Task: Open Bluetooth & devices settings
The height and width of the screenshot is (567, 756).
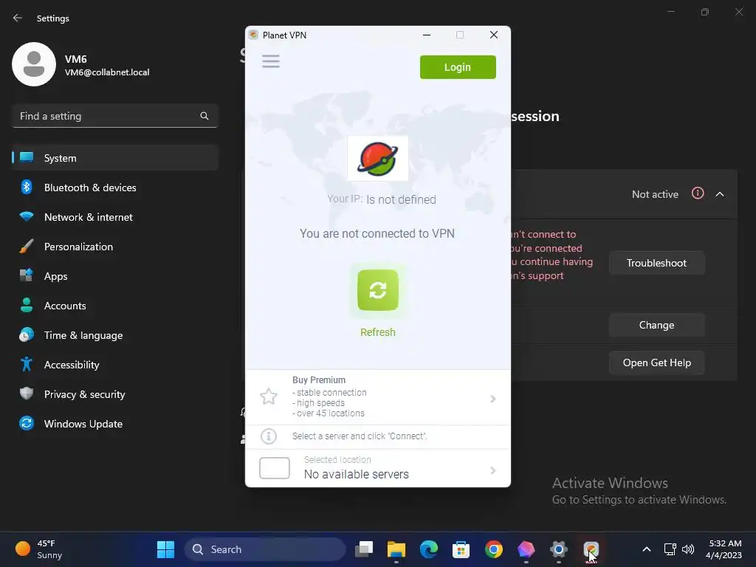Action: 114,187
